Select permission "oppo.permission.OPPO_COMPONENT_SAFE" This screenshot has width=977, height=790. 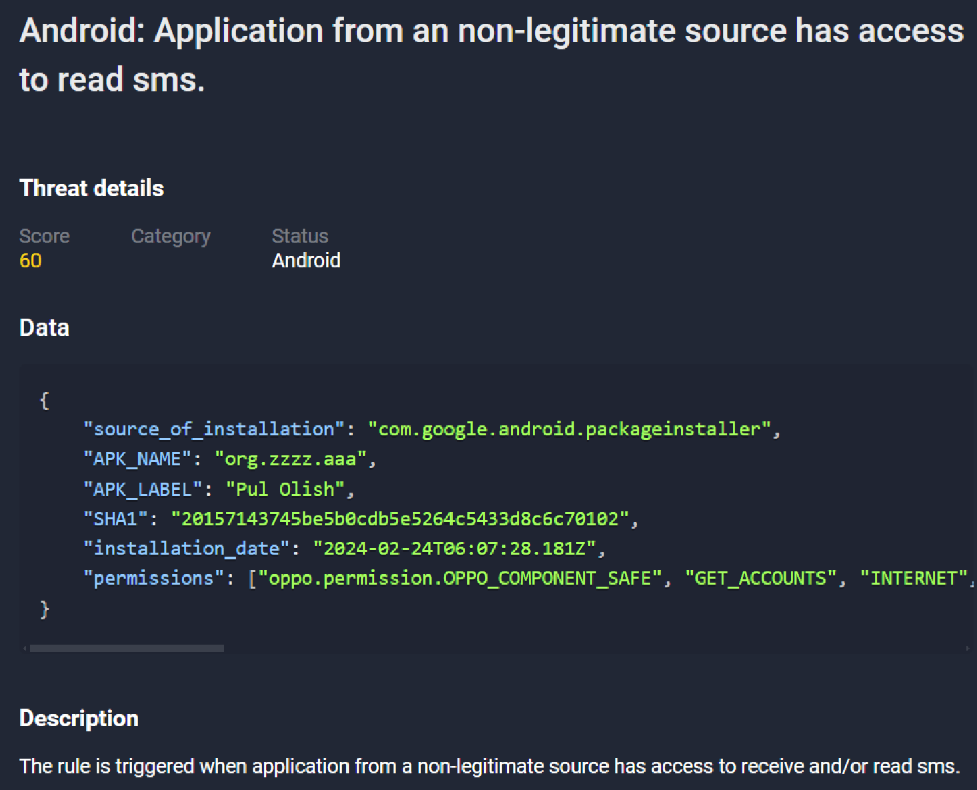coord(460,578)
